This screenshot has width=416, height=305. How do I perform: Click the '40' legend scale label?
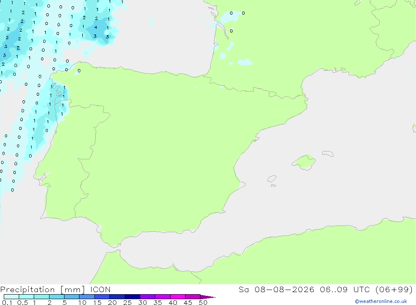pos(173,303)
